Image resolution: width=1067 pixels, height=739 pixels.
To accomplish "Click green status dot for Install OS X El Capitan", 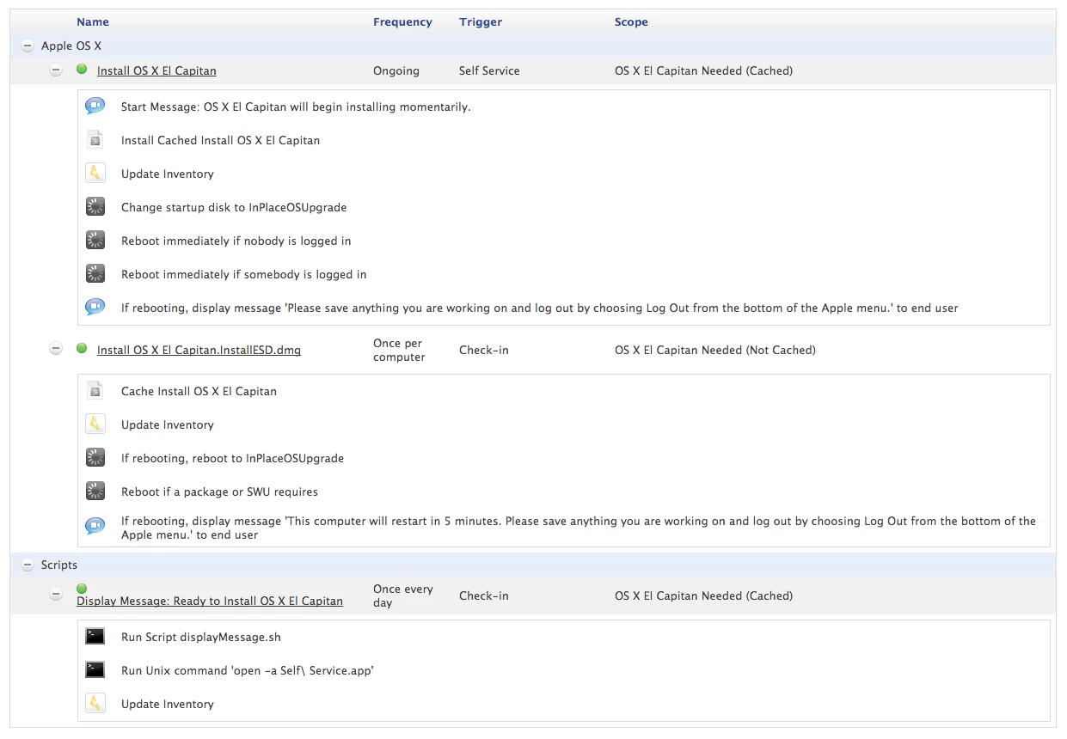I will [x=82, y=70].
